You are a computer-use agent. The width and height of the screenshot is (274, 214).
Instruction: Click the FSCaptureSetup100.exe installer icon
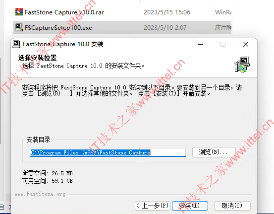[x=19, y=27]
